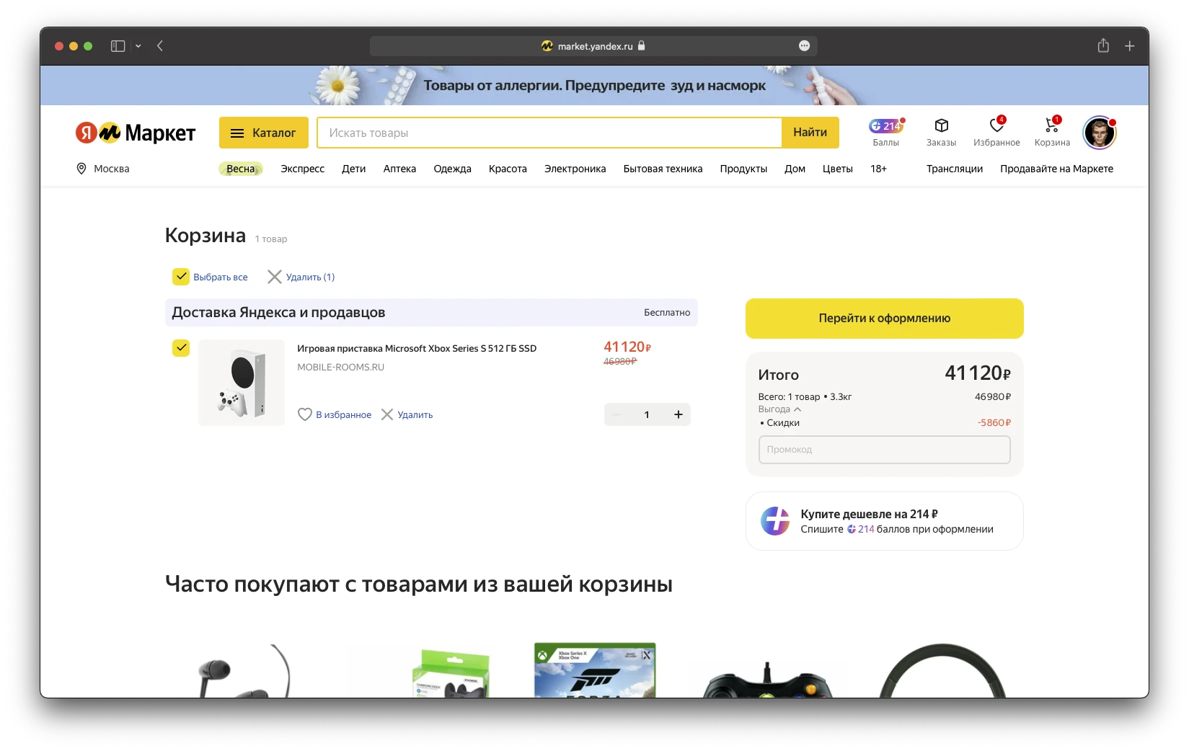
Task: Open the Электроника category
Action: pyautogui.click(x=575, y=169)
